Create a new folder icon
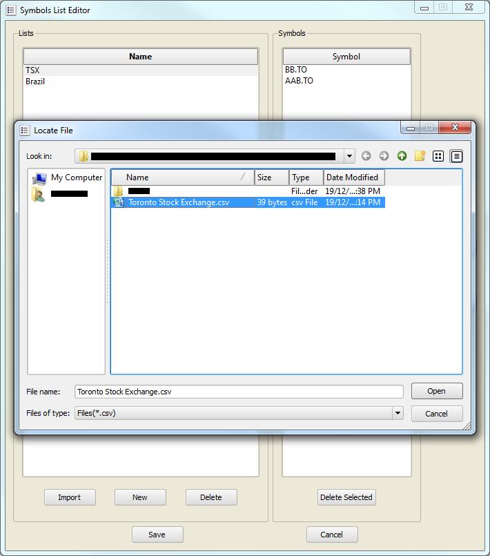Viewport: 490px width, 556px height. tap(420, 156)
